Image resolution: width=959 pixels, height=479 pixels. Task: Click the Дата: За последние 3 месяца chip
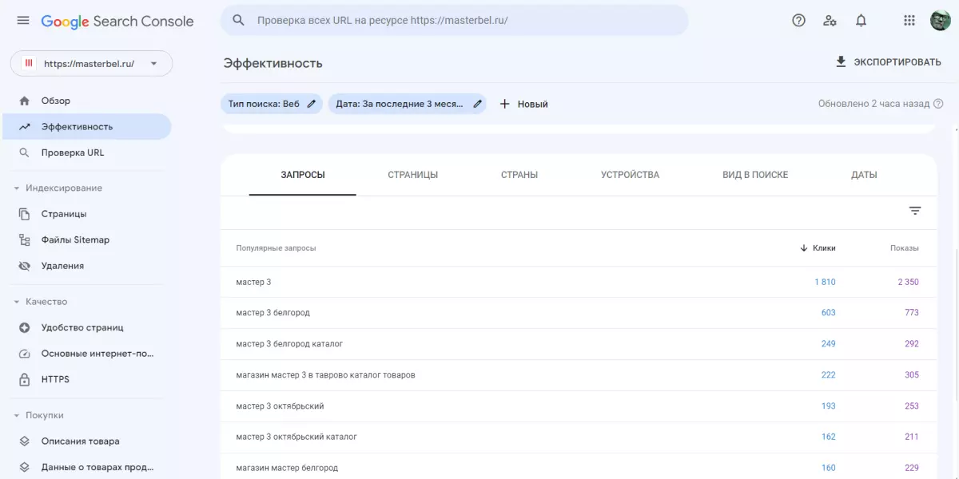tap(407, 104)
